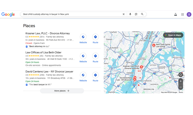193x115 pixels.
Task: Open the Google account profile avatar
Action: click(x=189, y=15)
